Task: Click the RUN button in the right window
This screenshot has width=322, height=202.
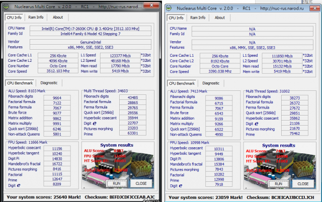Action: [x=278, y=184]
